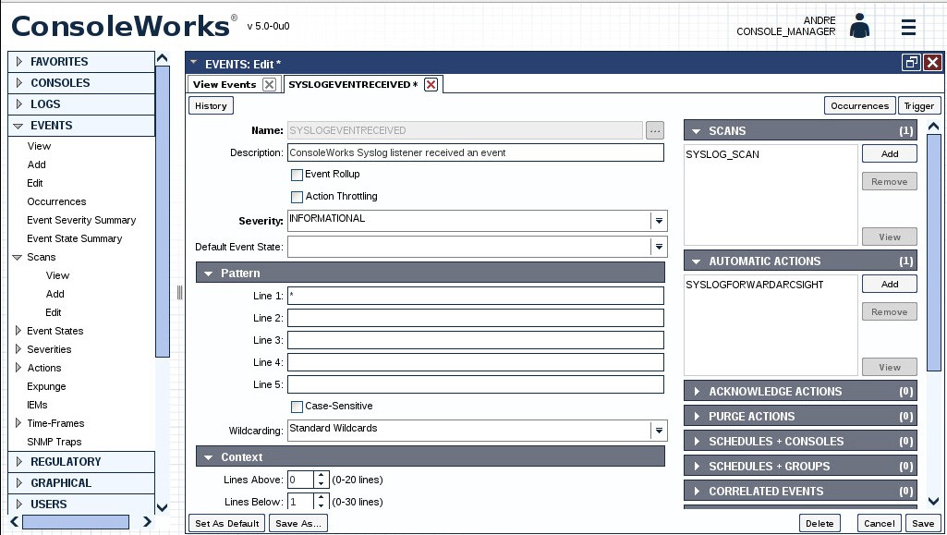Delete the event with the Delete button

pos(820,524)
